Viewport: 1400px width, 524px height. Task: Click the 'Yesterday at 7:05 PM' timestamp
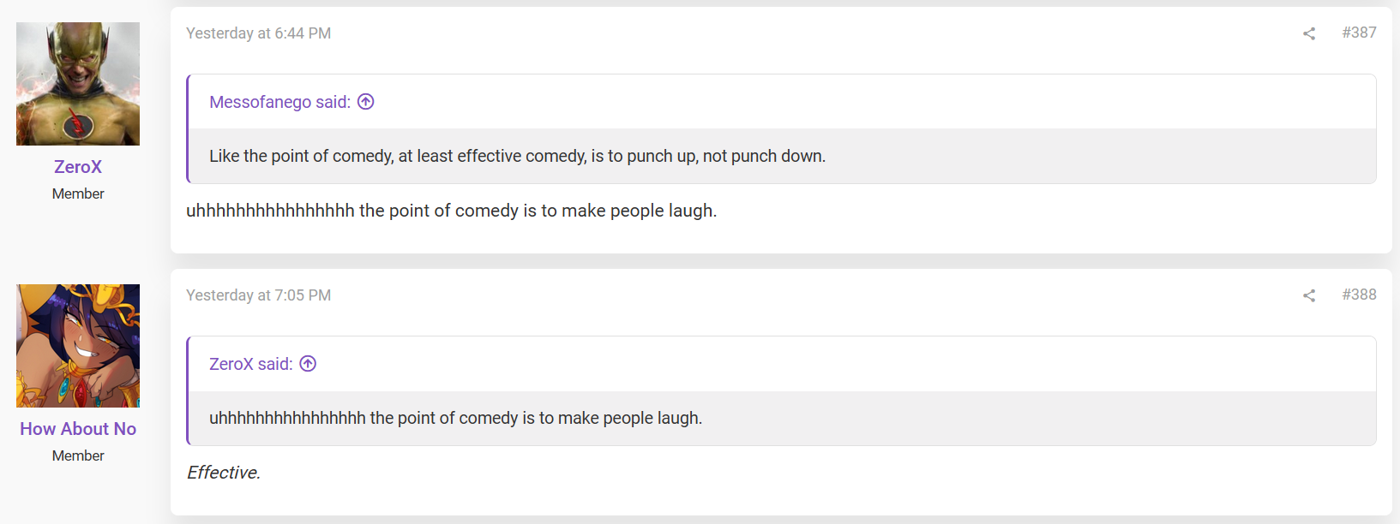coord(258,295)
